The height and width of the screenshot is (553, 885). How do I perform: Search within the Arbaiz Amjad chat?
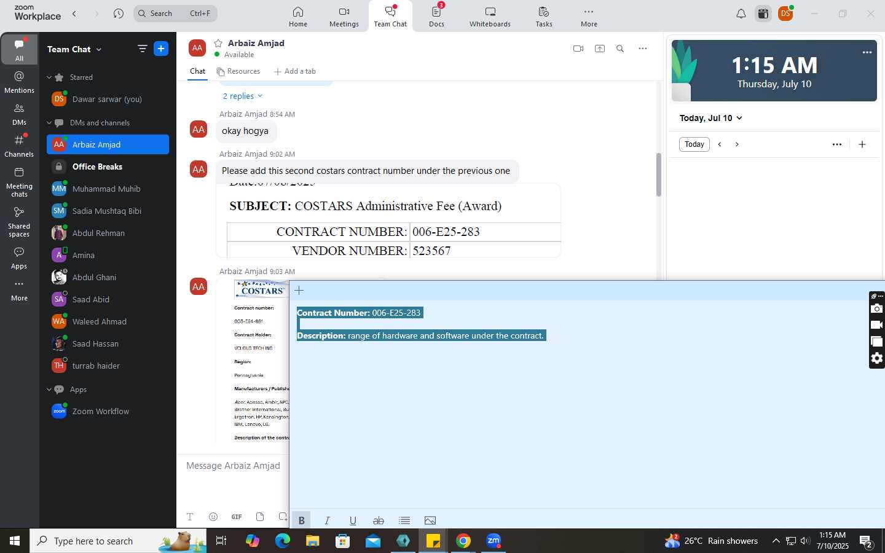[620, 49]
